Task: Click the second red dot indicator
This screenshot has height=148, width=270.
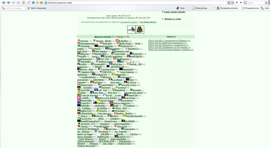Action: click(241, 3)
